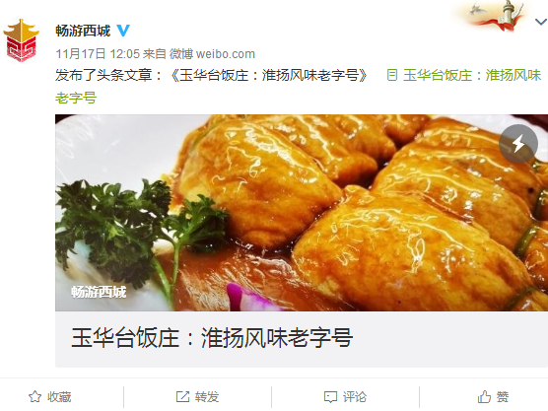The image size is (548, 411).
Task: Click the 微博 weibo.com source link
Action: tap(212, 54)
